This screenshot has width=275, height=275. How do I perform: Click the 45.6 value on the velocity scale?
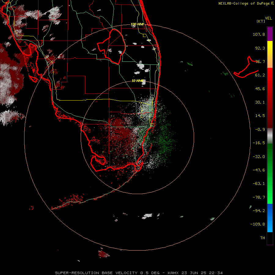coord(260,89)
